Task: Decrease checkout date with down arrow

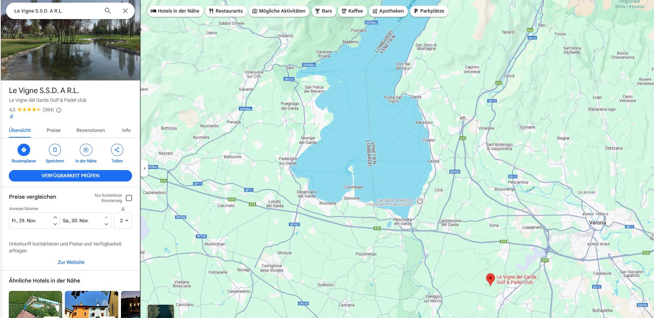Action: 106,224
